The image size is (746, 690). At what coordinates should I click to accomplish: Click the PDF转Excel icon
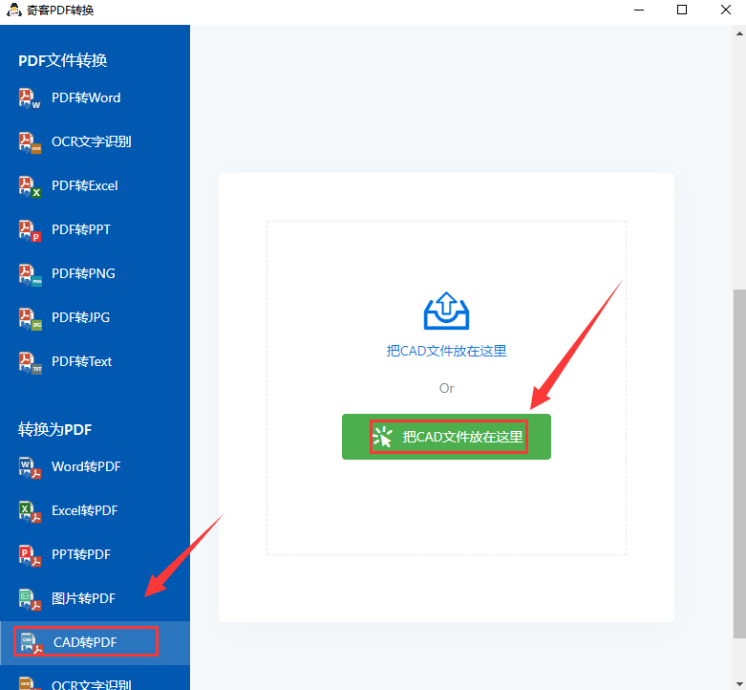point(30,186)
